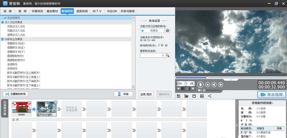Switch to the 画面风格 tab

point(82,11)
